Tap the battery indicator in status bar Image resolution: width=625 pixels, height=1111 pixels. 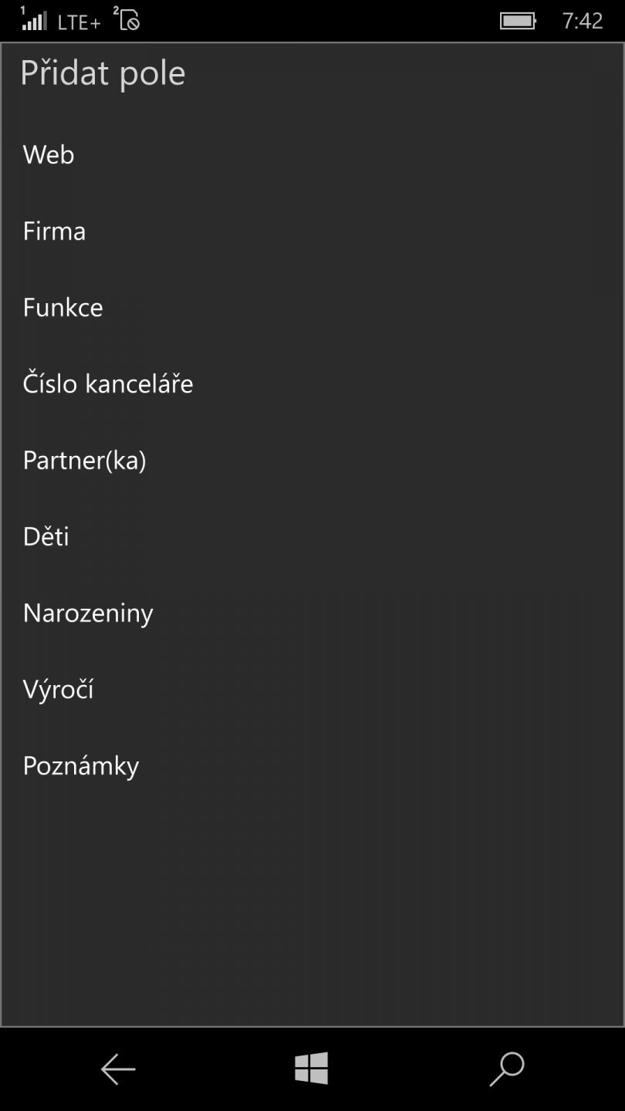click(x=518, y=20)
